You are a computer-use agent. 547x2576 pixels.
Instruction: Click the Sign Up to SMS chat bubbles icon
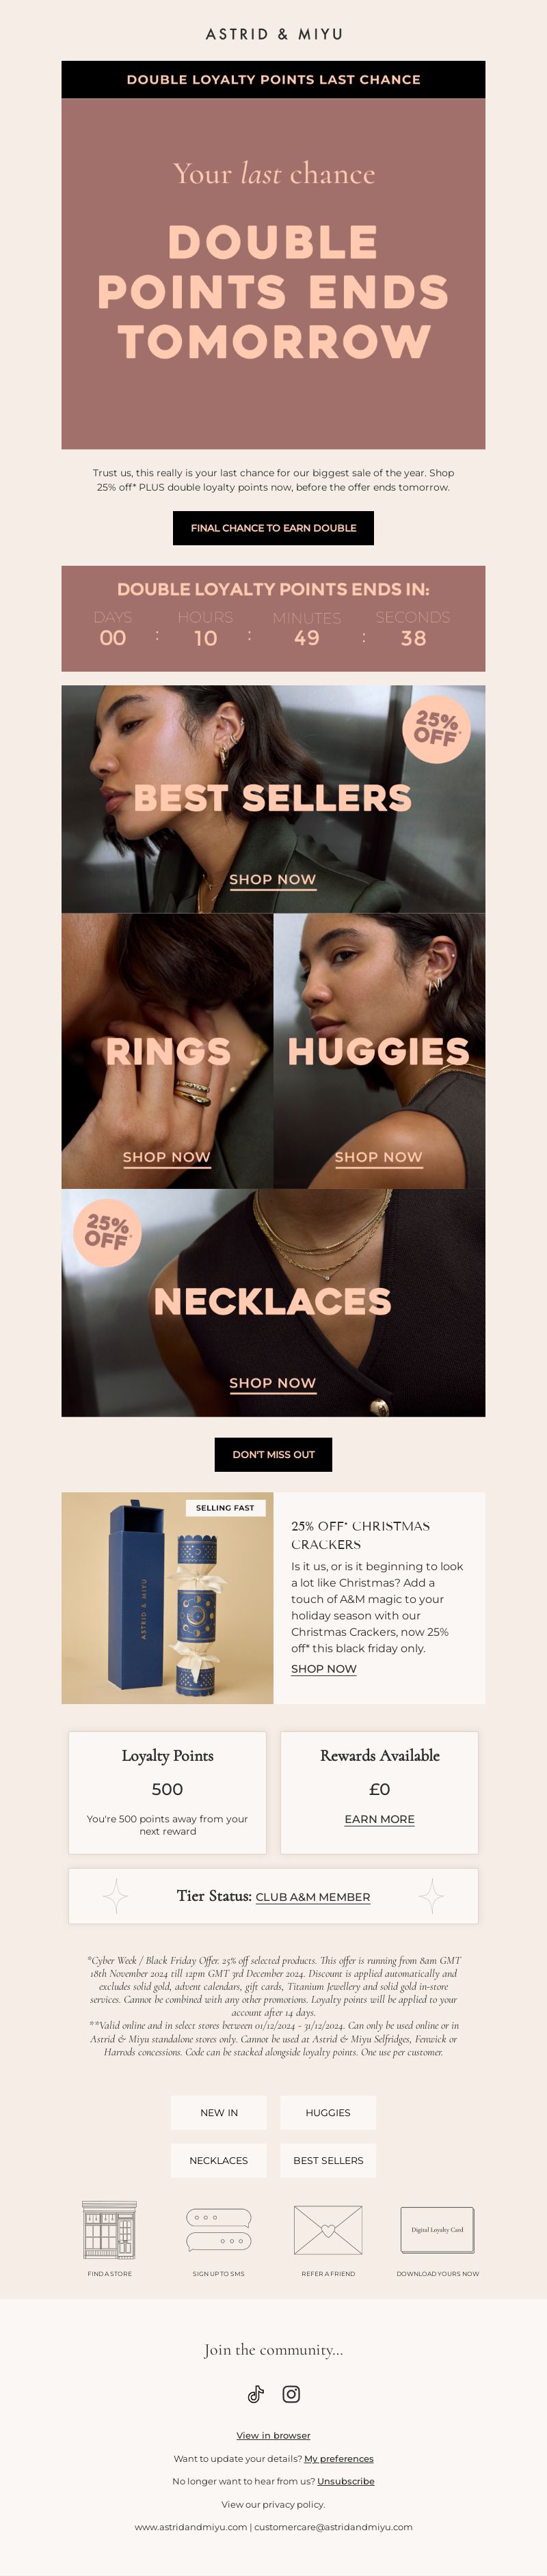(x=218, y=2229)
